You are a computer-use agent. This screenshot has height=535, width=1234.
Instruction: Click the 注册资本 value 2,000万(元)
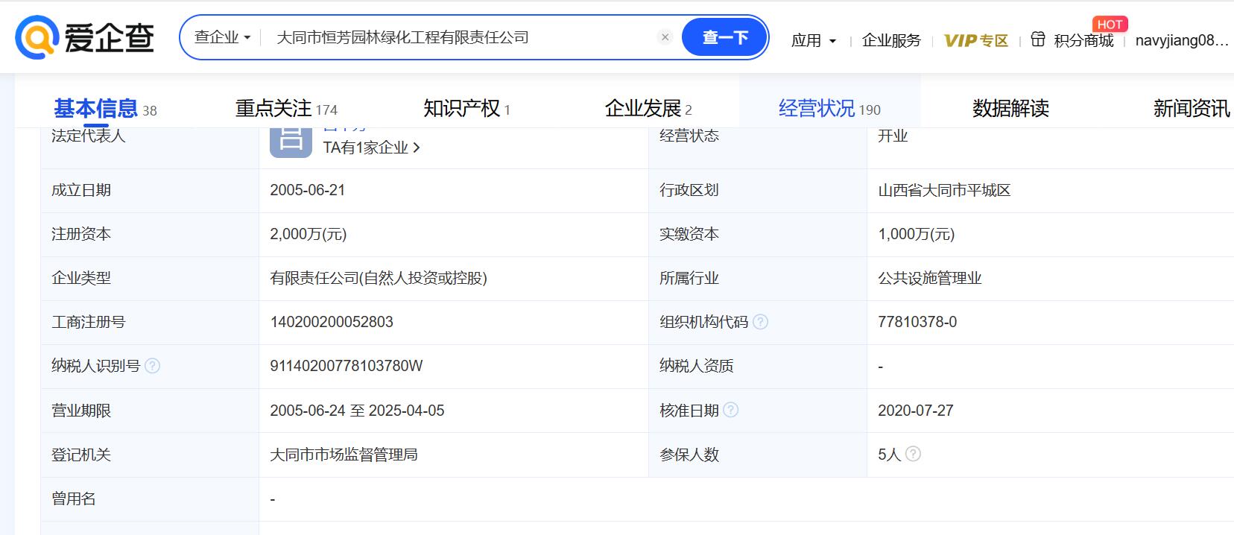coord(308,234)
